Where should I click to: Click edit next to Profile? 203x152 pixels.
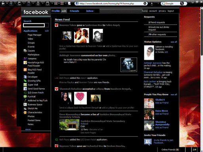[x=64, y=11]
